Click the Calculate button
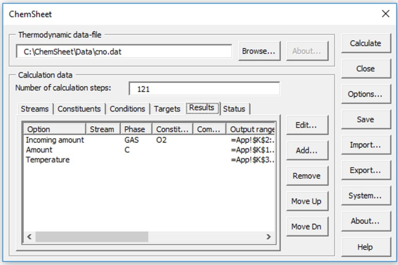This screenshot has height=265, width=398. [x=365, y=43]
